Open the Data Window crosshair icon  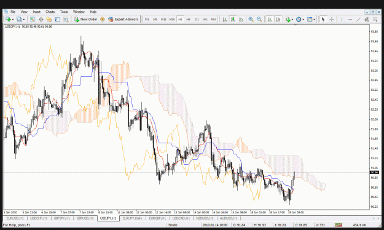click(x=41, y=19)
